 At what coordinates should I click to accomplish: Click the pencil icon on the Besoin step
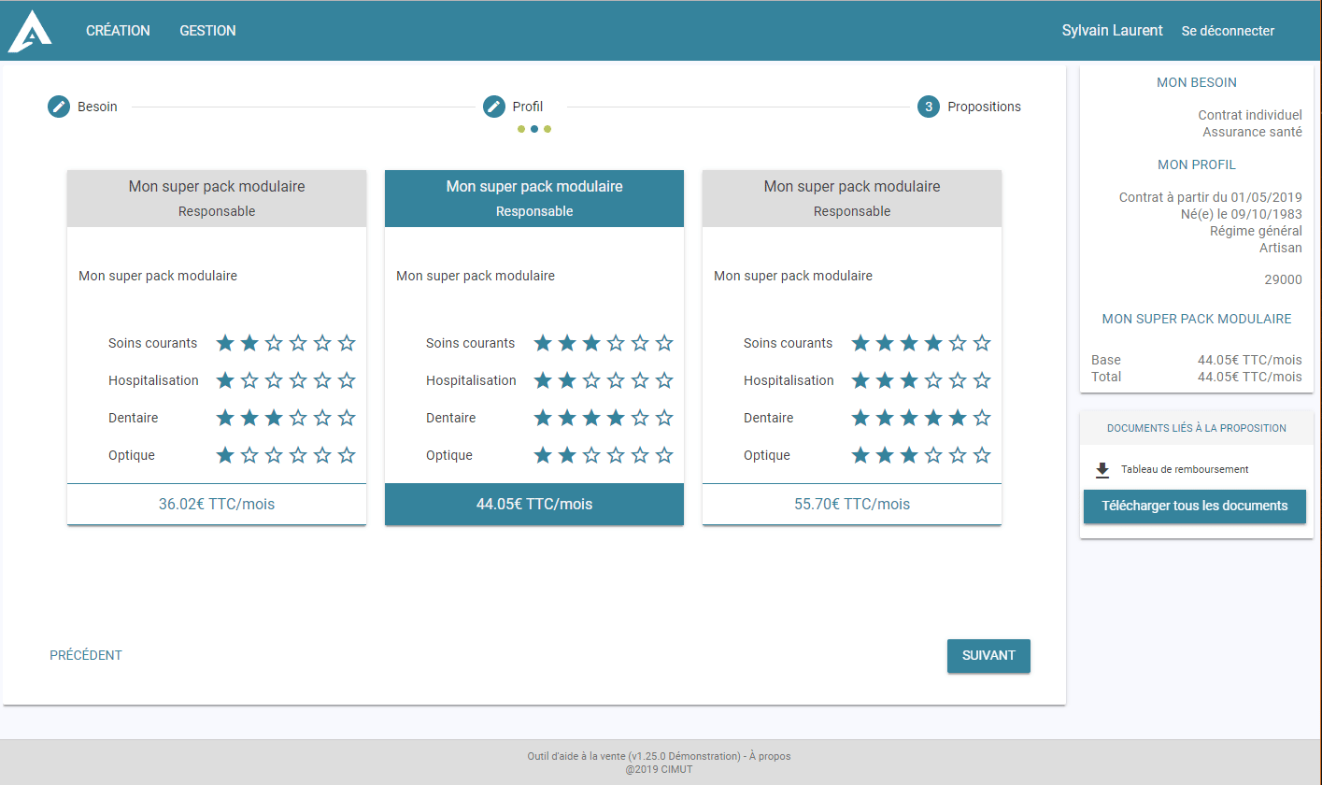[x=58, y=106]
